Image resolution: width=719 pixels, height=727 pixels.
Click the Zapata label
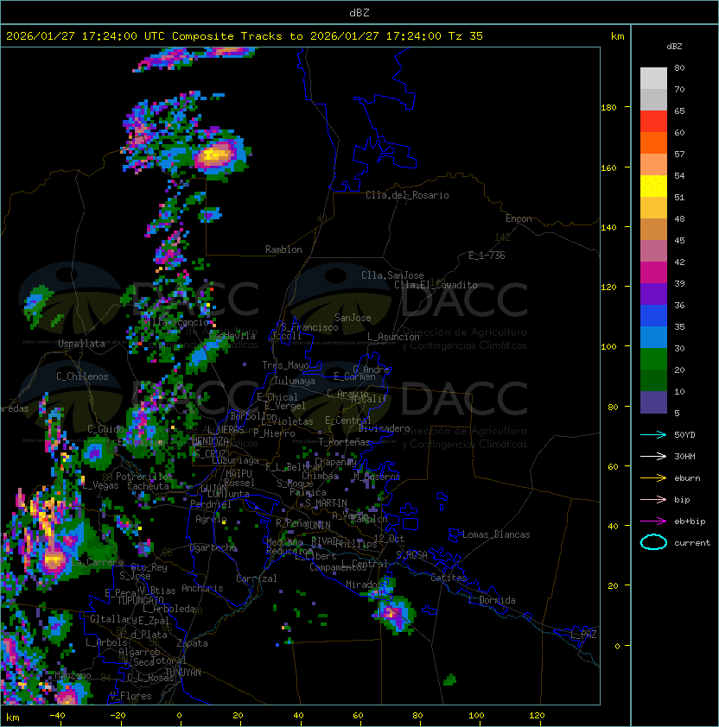tap(192, 643)
